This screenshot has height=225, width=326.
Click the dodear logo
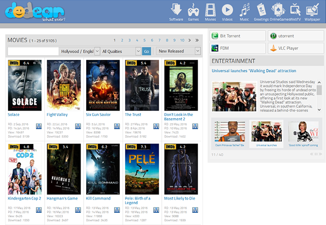(35, 12)
